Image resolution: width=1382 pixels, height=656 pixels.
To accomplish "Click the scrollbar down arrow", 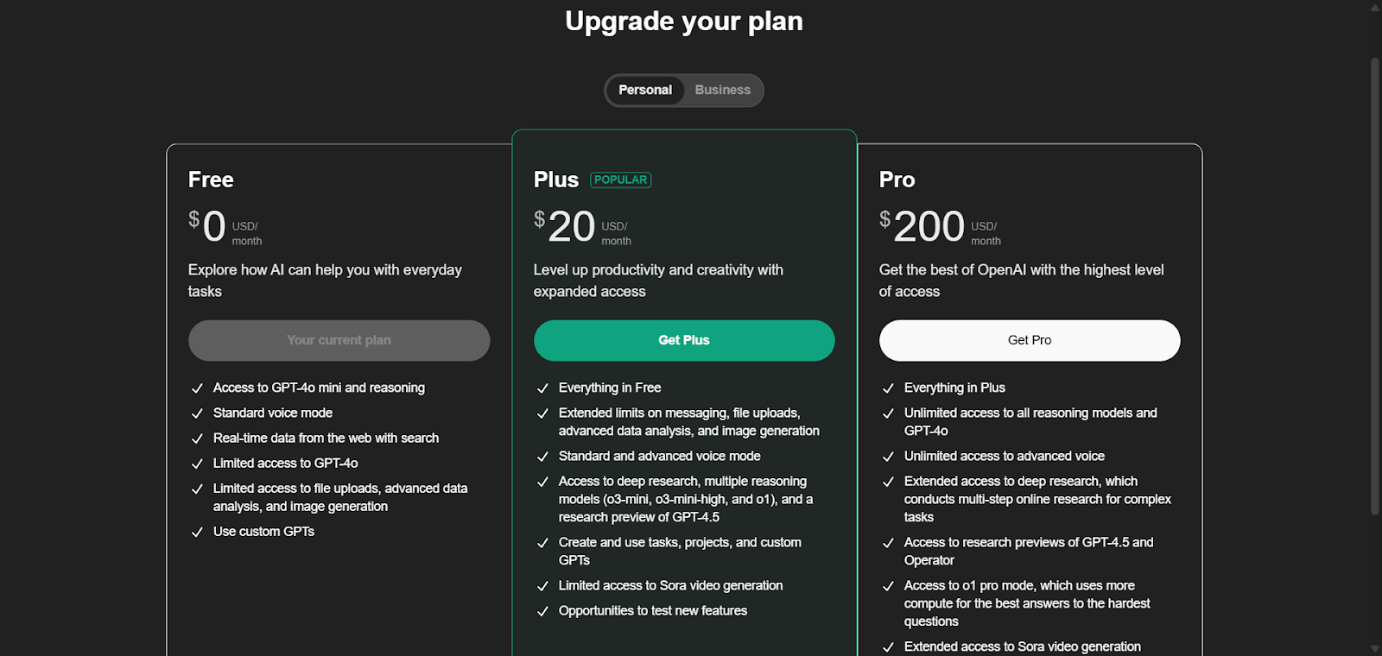I will pos(1375,648).
